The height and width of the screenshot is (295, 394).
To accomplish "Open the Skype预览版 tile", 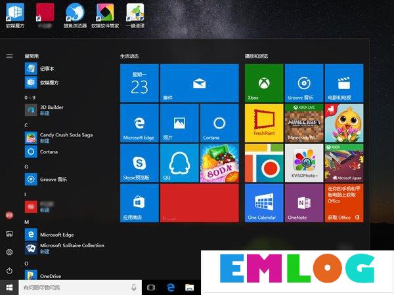I will click(139, 163).
